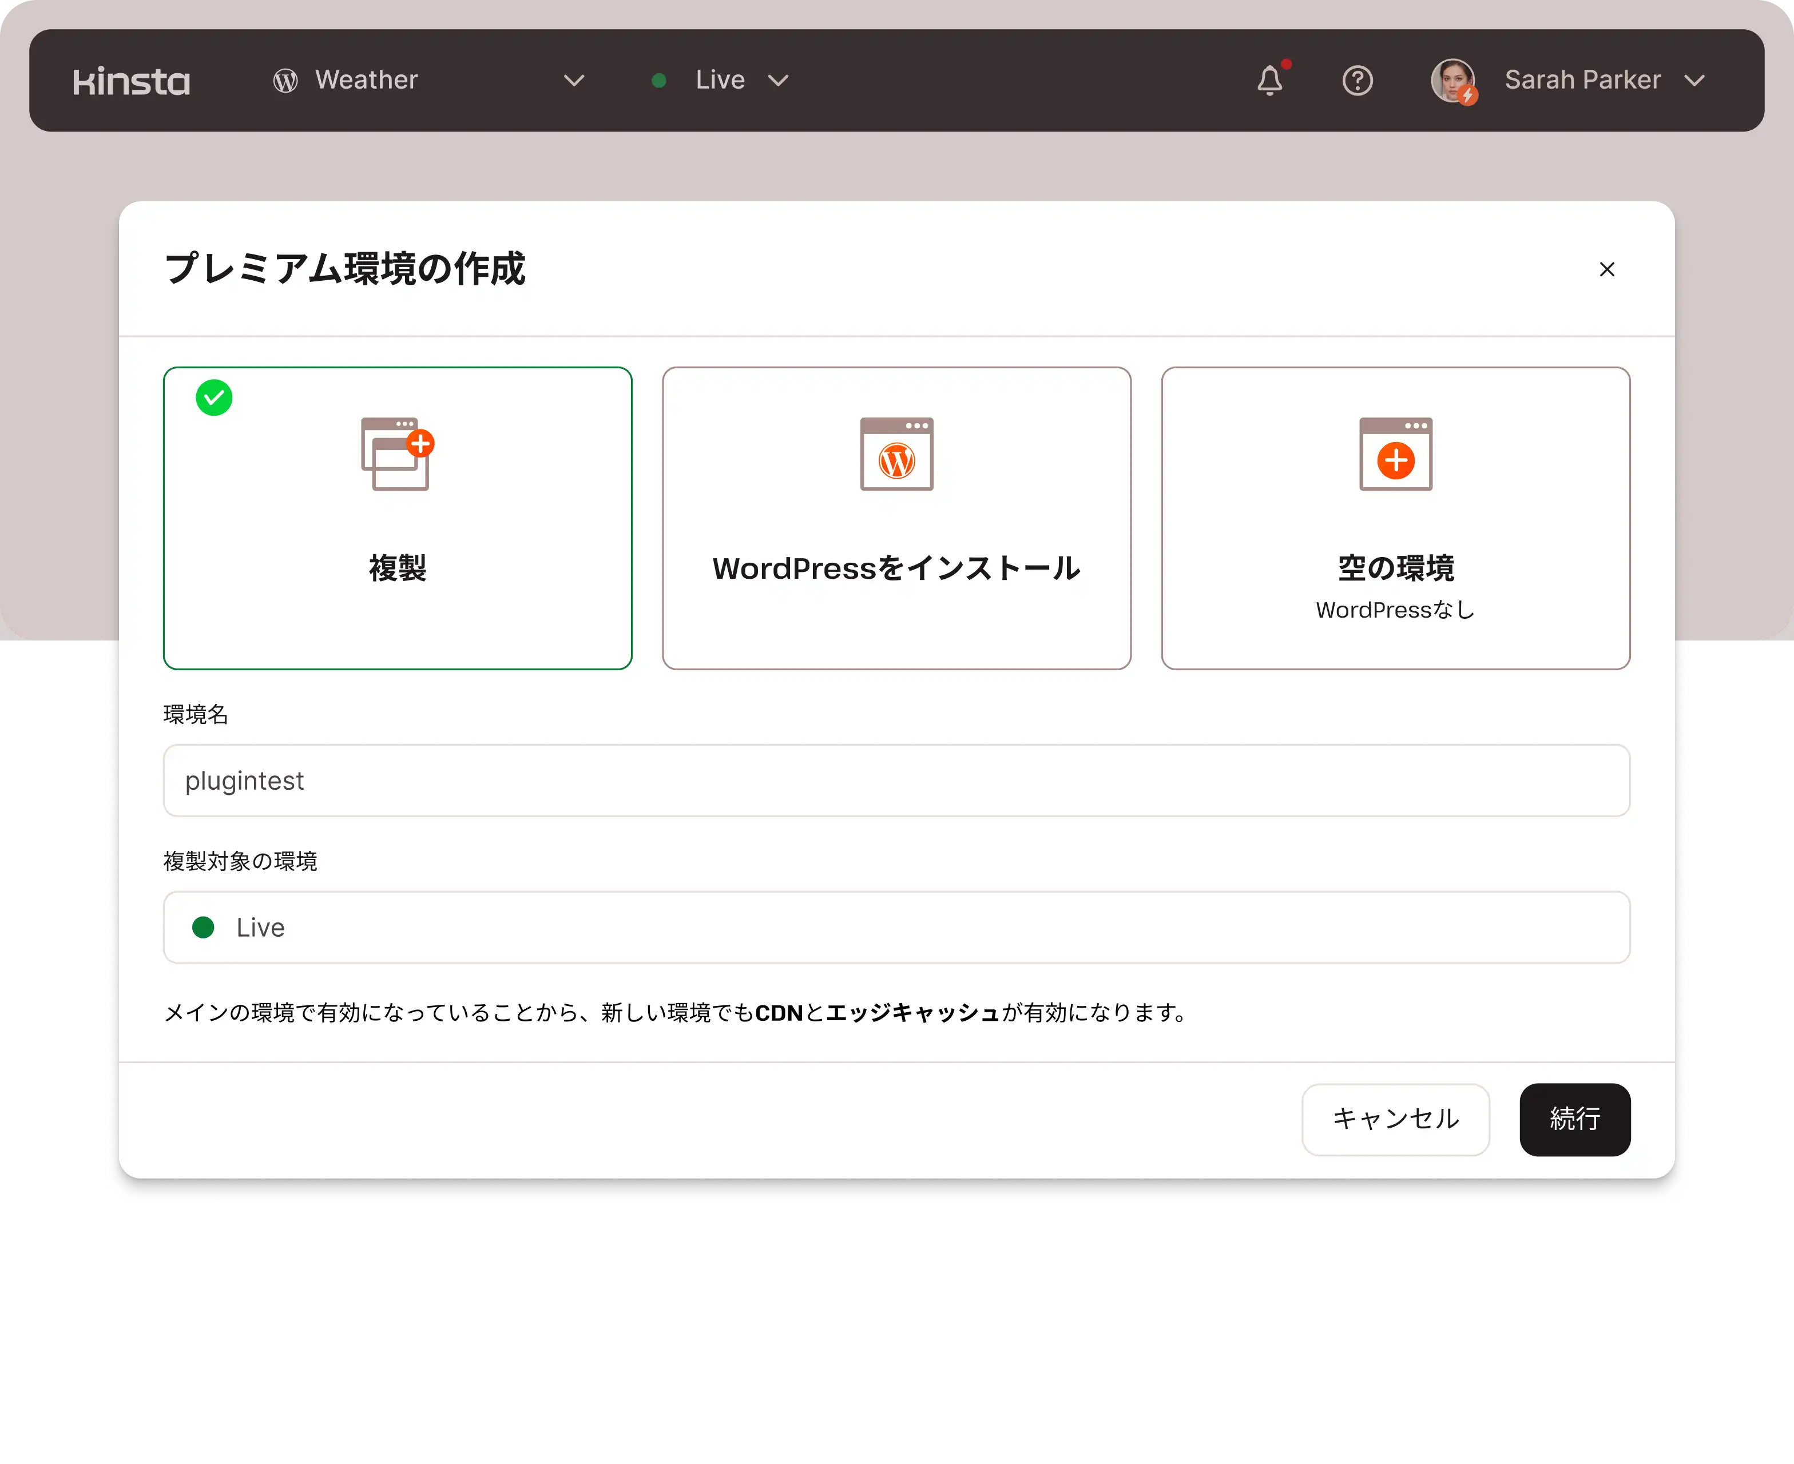This screenshot has height=1464, width=1794.
Task: Click the green selected checkmark badge
Action: coord(214,397)
